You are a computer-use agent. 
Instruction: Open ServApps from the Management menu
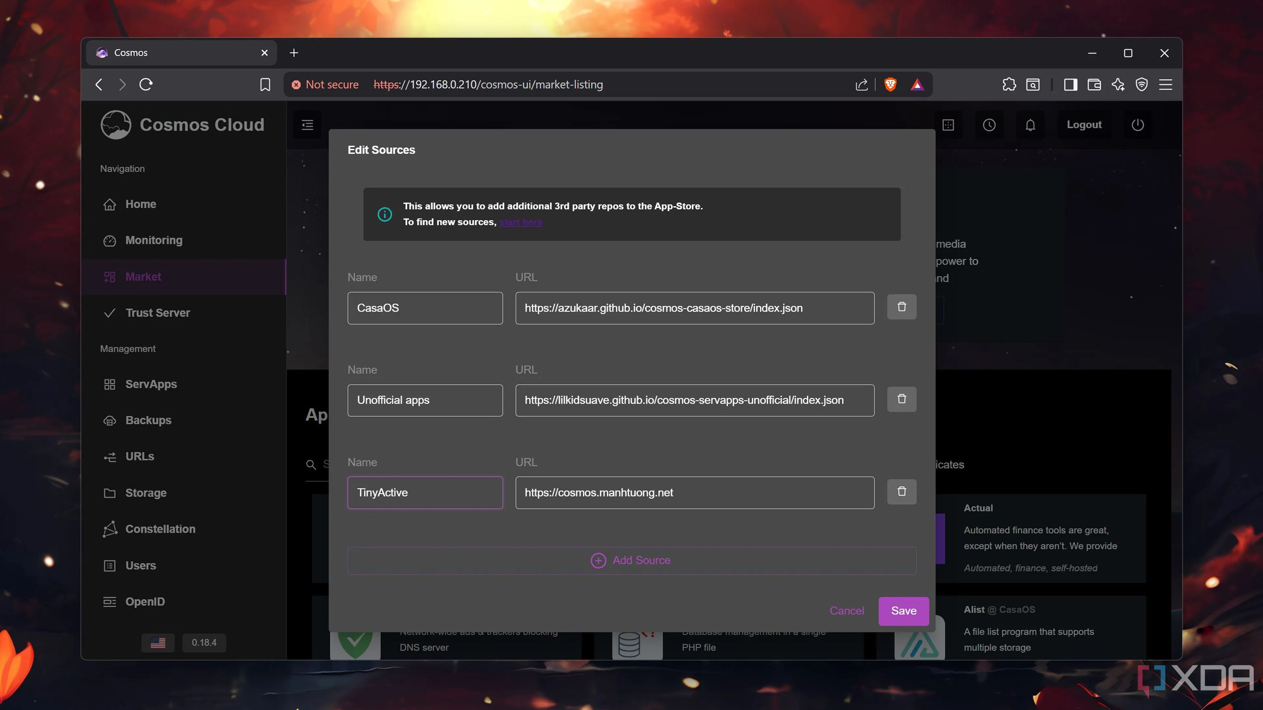pos(151,384)
